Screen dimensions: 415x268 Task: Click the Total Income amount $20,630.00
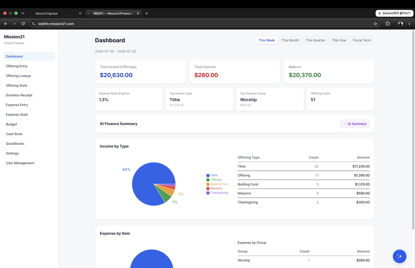click(x=116, y=75)
